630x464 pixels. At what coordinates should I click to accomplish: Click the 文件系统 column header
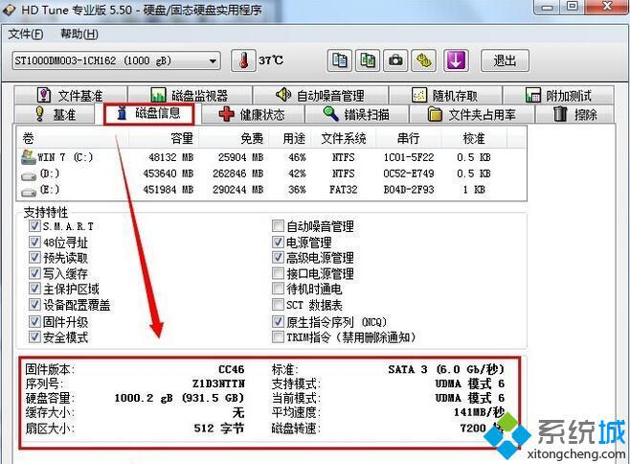coord(344,138)
